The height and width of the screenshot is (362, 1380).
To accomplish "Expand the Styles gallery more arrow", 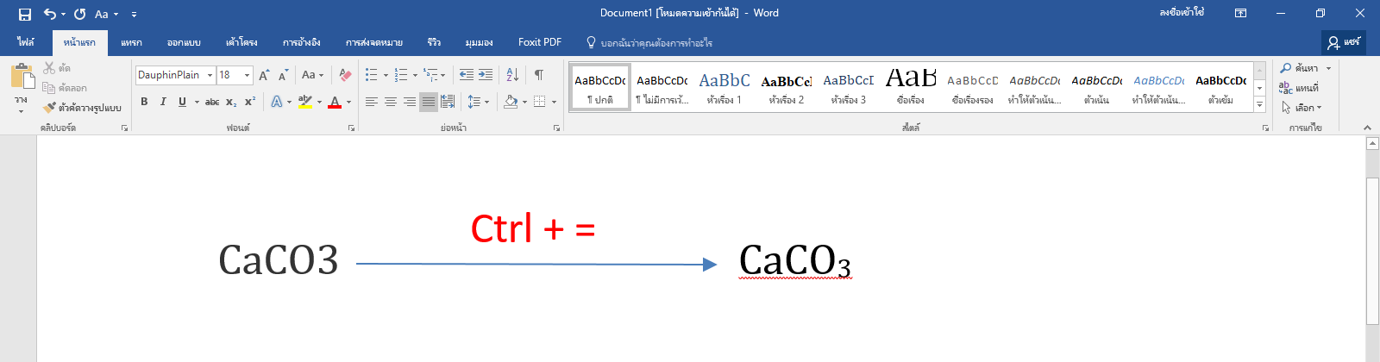I will click(x=1260, y=104).
